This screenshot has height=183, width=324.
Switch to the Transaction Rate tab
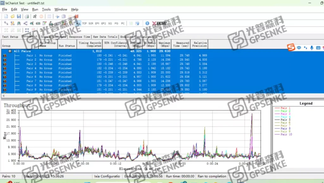pos(53,37)
